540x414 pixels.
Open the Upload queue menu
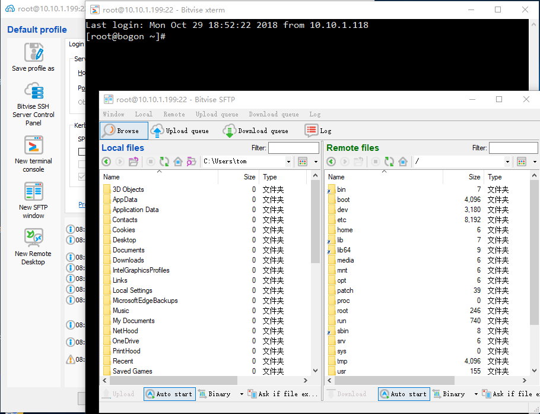(x=217, y=114)
